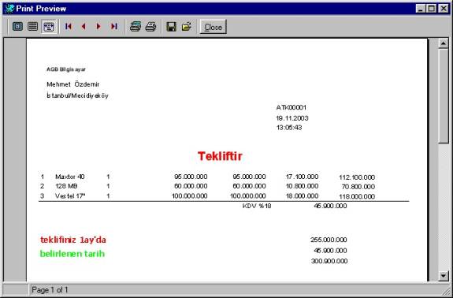Print the report
453x298 pixels.
pos(150,27)
